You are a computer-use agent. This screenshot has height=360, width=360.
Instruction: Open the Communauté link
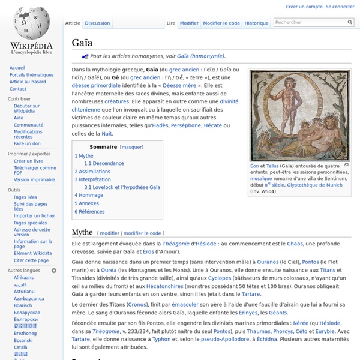click(28, 125)
